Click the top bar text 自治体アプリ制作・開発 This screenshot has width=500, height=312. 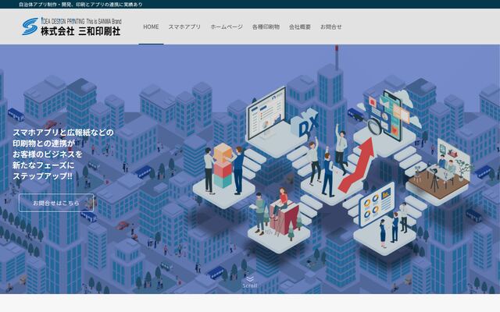[x=41, y=5]
